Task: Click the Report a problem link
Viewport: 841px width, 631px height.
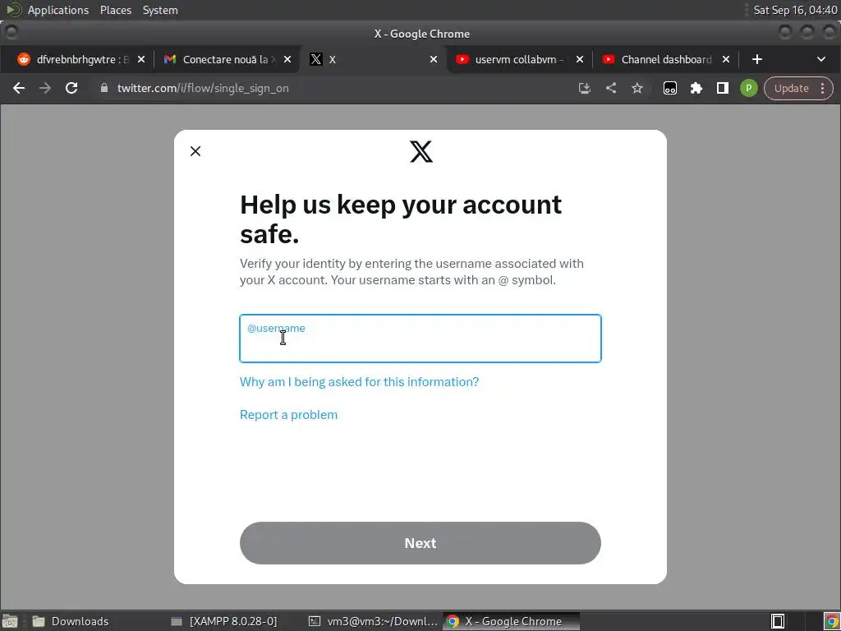Action: point(288,415)
